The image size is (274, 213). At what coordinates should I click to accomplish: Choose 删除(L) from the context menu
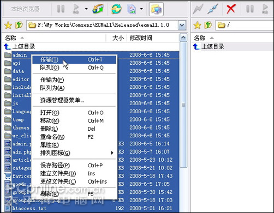tap(74, 129)
